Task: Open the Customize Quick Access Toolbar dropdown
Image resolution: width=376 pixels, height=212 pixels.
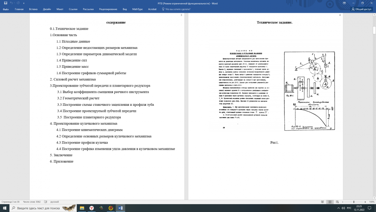Action: tap(24, 3)
